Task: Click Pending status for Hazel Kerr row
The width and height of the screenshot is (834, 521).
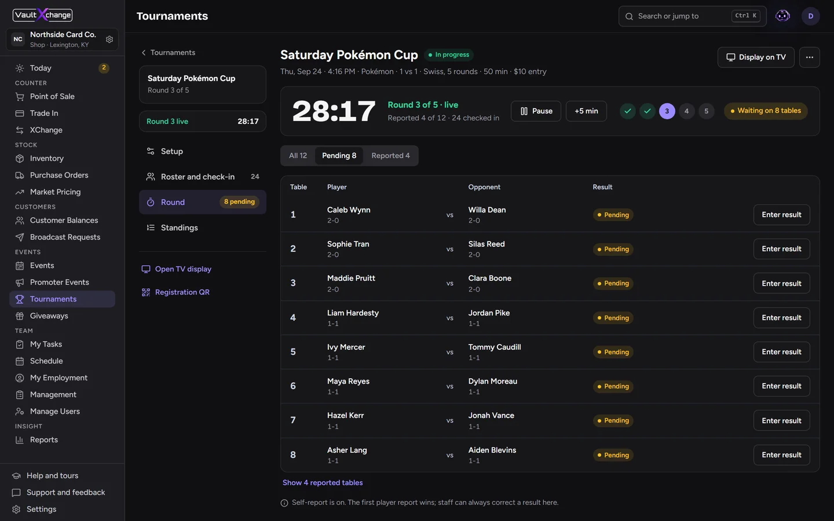Action: (x=613, y=421)
